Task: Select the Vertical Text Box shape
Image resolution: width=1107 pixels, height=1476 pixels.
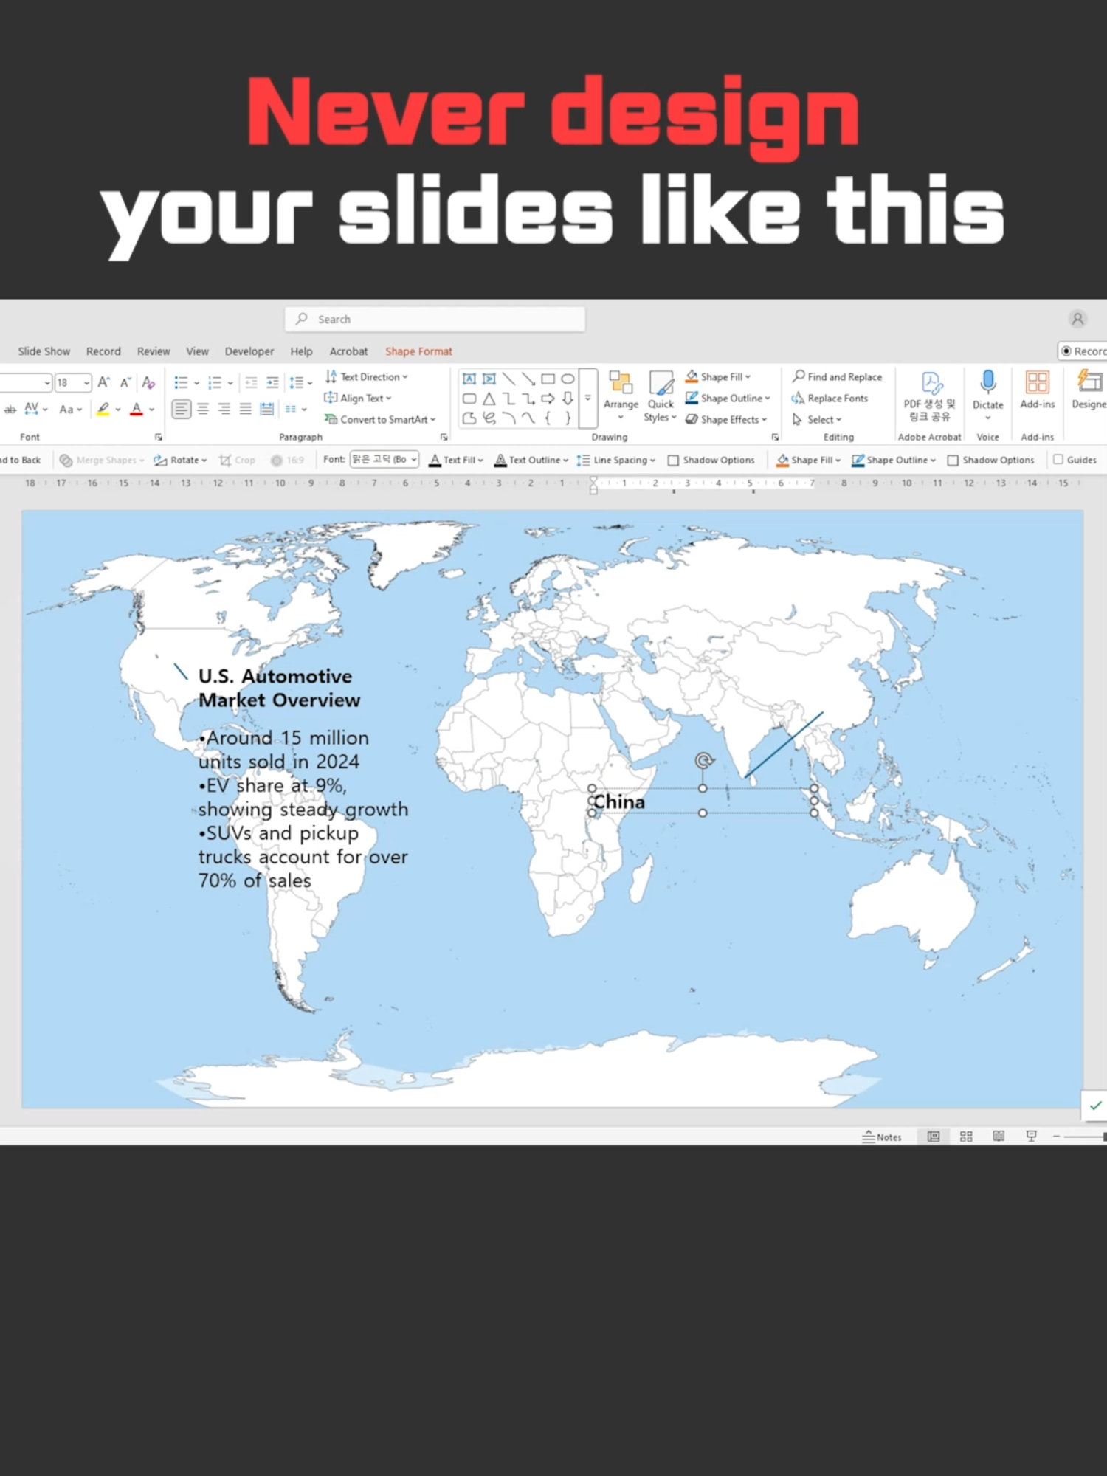Action: pyautogui.click(x=489, y=379)
